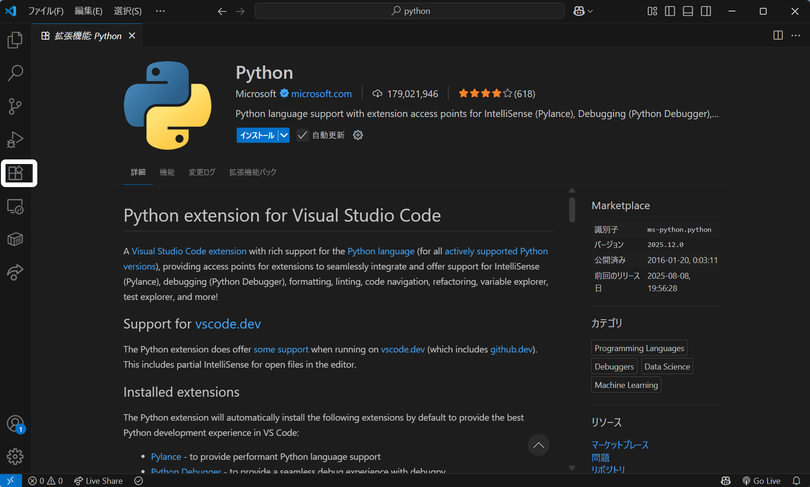Open the Explorer view in activity bar

pos(15,40)
